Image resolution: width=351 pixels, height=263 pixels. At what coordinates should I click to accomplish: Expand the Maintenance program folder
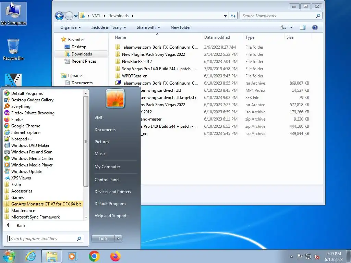(23, 210)
